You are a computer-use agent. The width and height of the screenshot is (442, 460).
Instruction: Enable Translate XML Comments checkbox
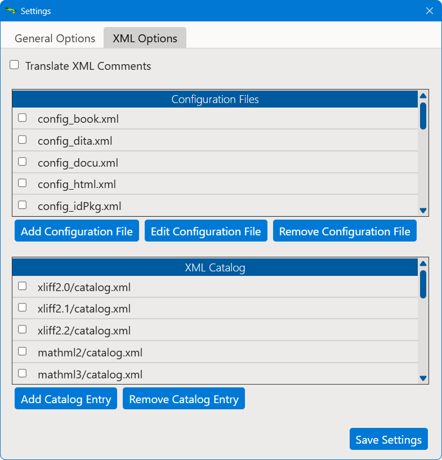coord(14,65)
